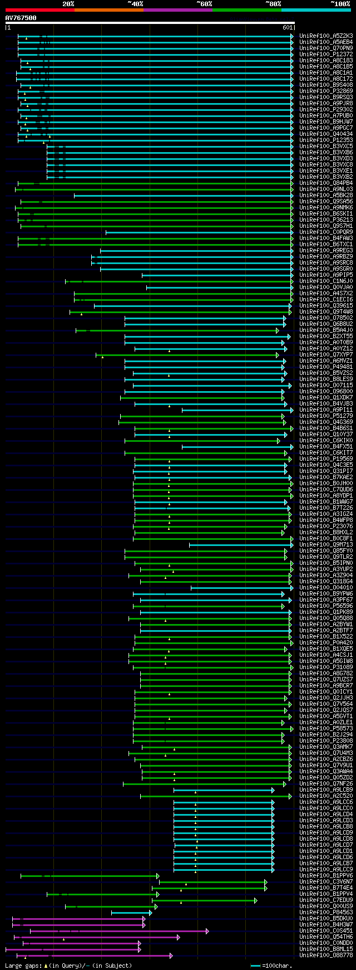Open hit UniRef100_A5AEB4
The width and height of the screenshot is (356, 970).
pos(326,42)
